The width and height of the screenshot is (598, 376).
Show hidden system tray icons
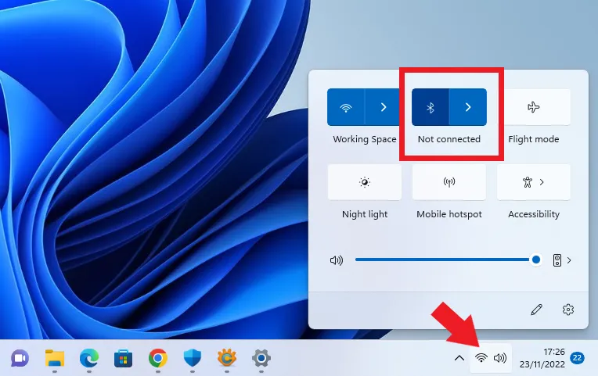coord(459,358)
